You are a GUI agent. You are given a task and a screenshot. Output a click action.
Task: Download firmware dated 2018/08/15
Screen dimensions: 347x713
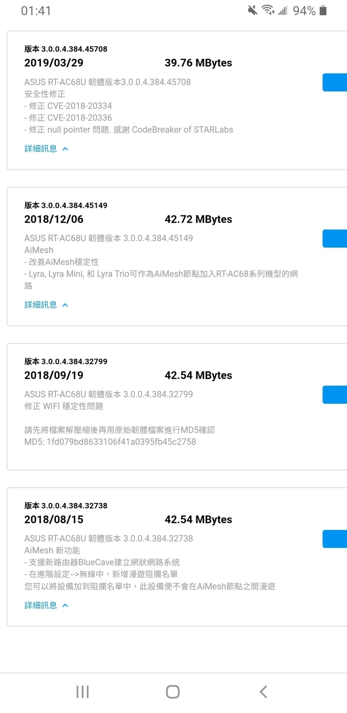coord(335,539)
